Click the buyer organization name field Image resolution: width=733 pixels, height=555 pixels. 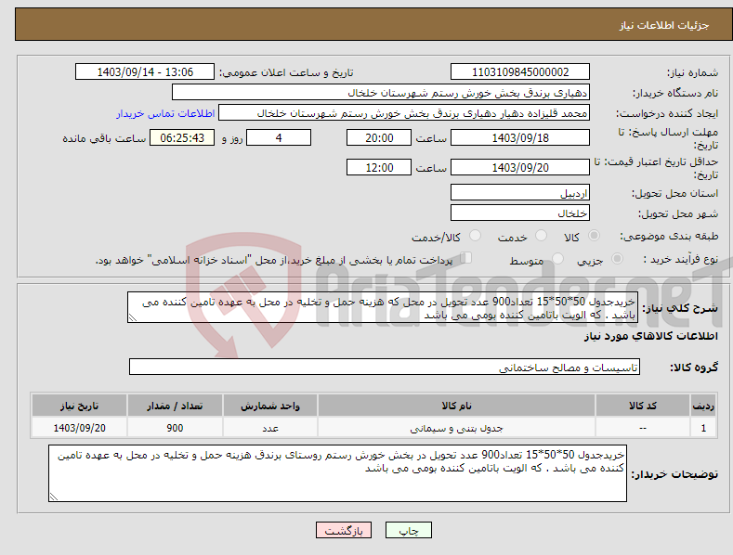tap(381, 93)
